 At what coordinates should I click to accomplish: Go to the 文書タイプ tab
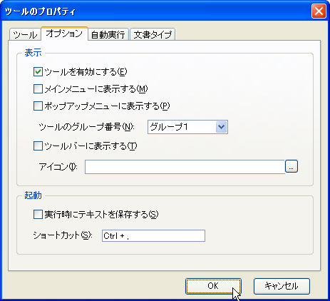(x=153, y=35)
